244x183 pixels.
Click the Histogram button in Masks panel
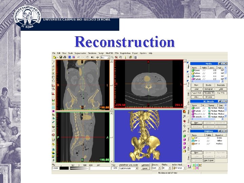coord(209,89)
